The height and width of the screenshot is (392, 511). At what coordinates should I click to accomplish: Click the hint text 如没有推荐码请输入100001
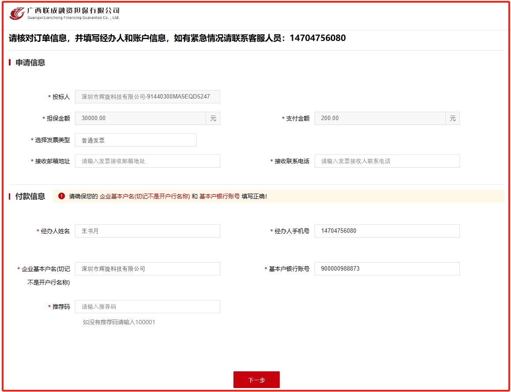pyautogui.click(x=119, y=322)
